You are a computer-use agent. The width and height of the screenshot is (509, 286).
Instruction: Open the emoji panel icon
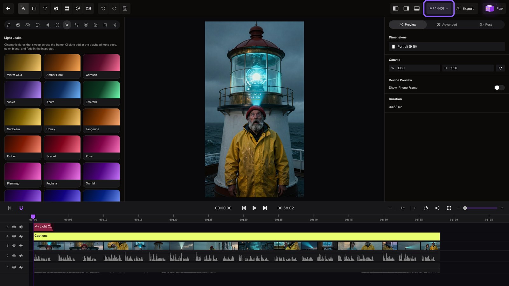pyautogui.click(x=86, y=25)
